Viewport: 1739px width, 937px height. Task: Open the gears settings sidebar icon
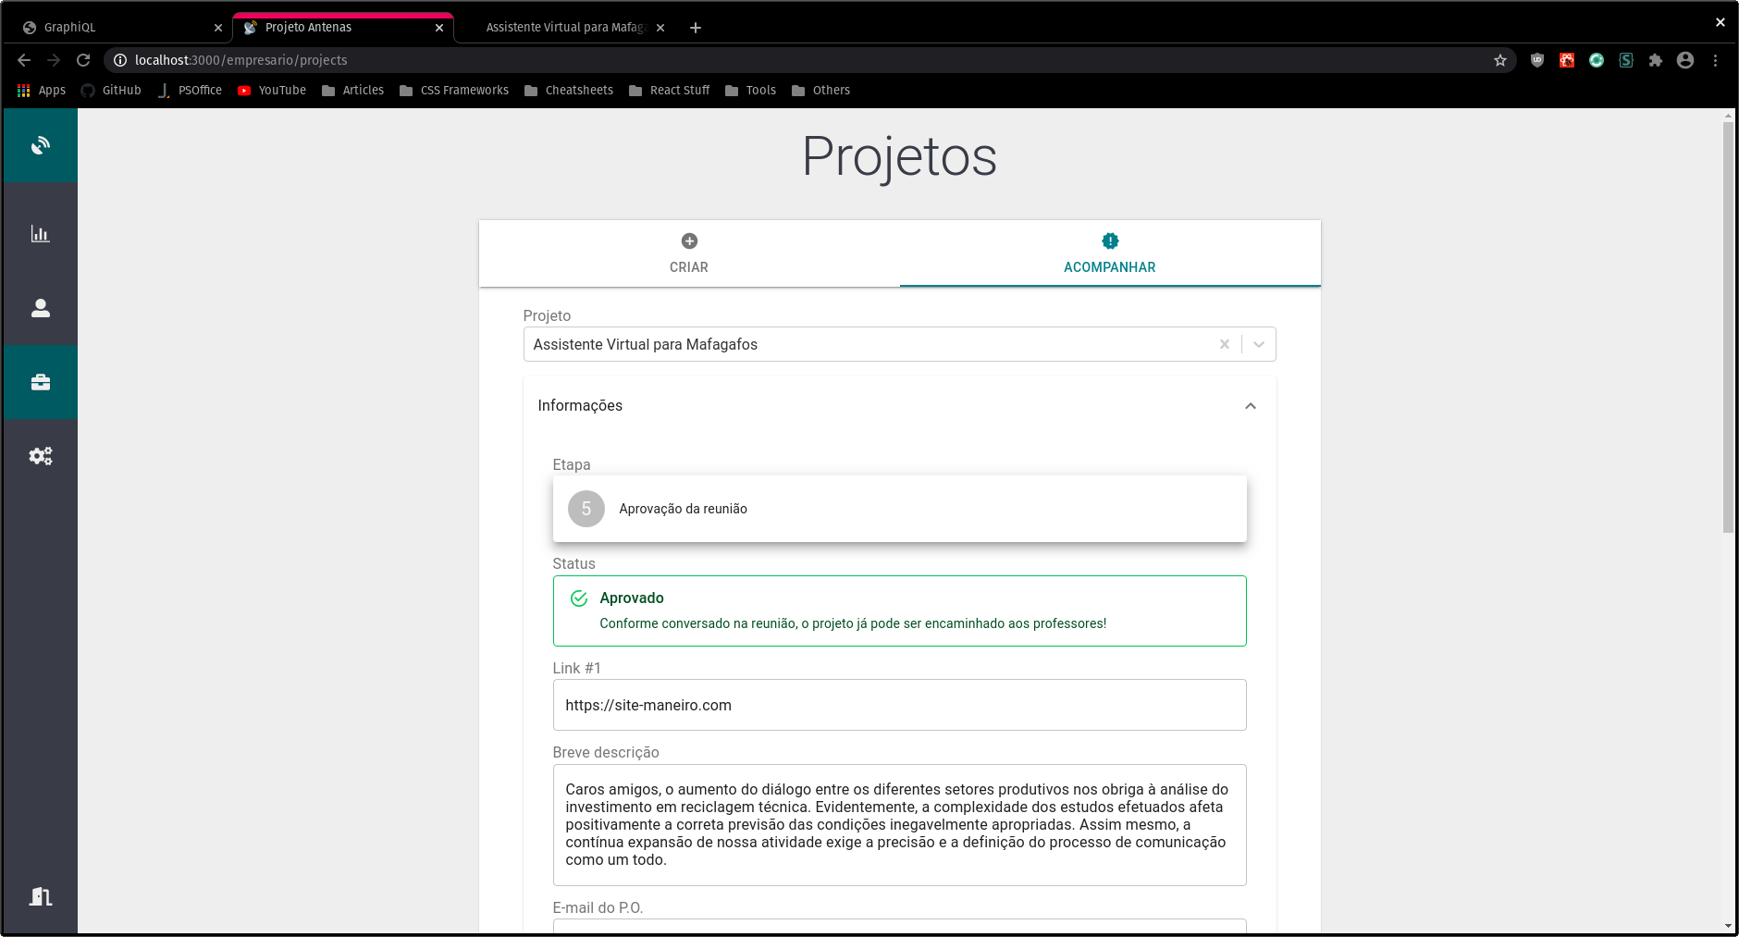pyautogui.click(x=40, y=456)
